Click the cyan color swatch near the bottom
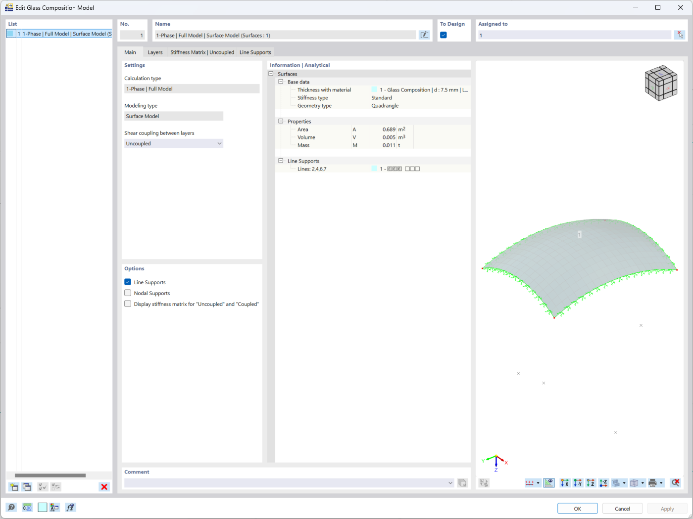 pyautogui.click(x=42, y=507)
